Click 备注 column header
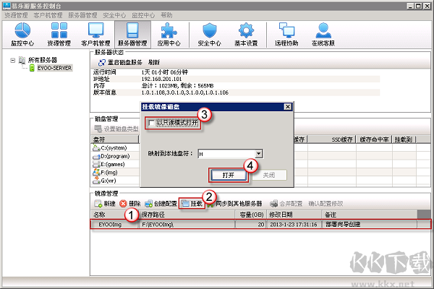This screenshot has height=289, width=434. pos(370,215)
